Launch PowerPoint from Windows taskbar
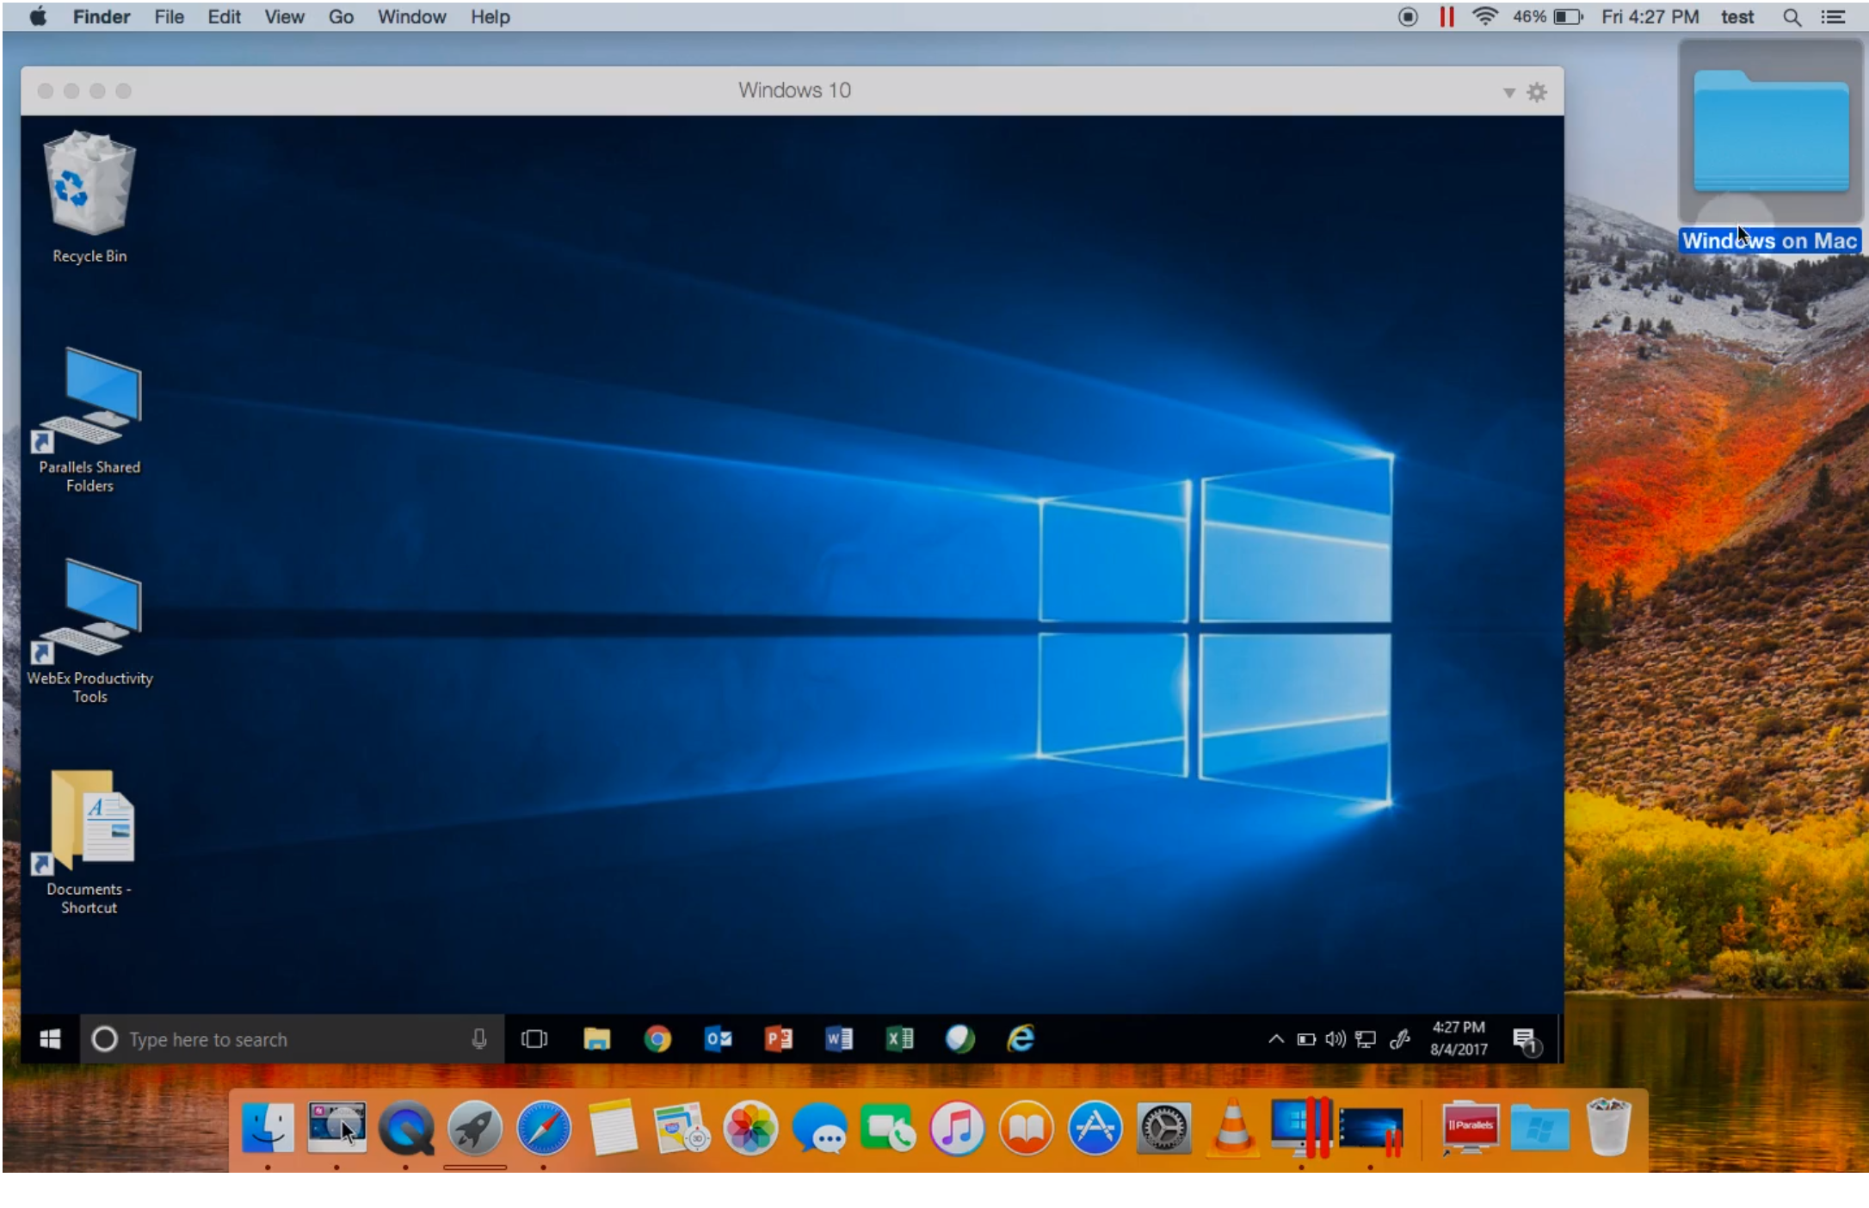Viewport: 1869px width, 1208px height. [x=778, y=1039]
